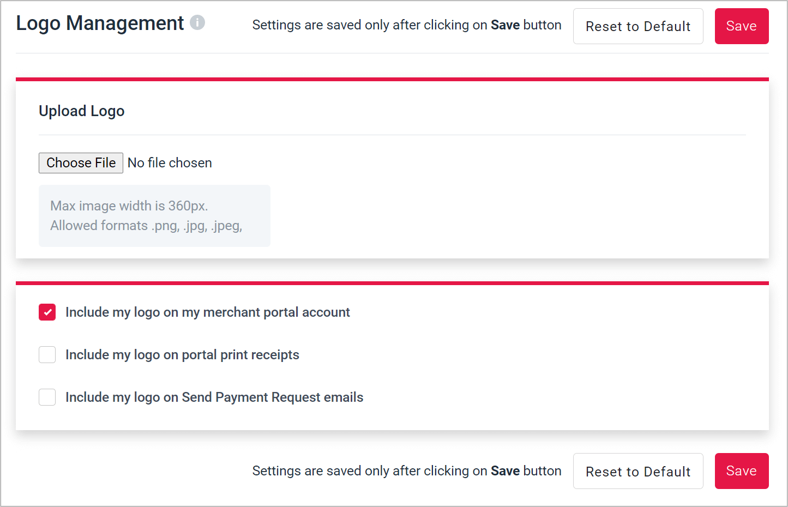788x507 pixels.
Task: Click the label "Include my logo on portal print receipts"
Action: click(x=182, y=355)
